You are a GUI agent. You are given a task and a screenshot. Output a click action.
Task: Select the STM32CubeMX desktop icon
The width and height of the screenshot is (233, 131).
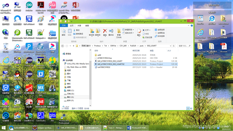(41, 90)
